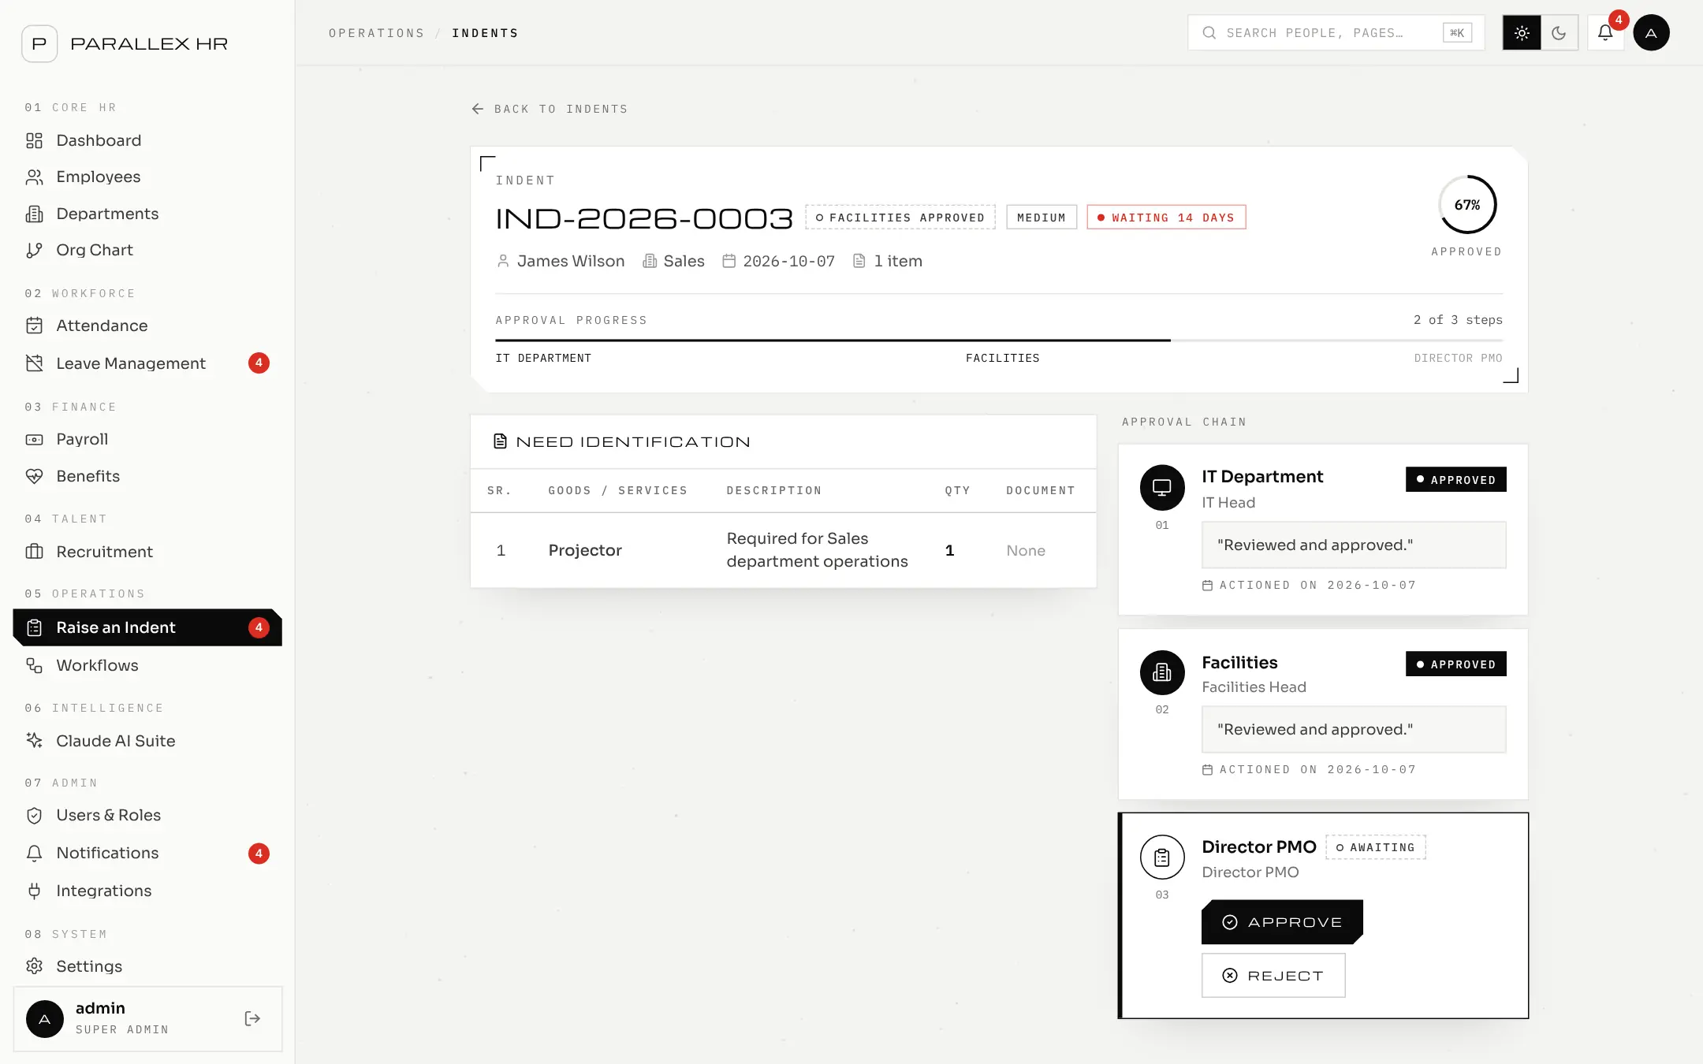Click Approved badge on Facilities card
The height and width of the screenshot is (1064, 1703).
[1455, 664]
